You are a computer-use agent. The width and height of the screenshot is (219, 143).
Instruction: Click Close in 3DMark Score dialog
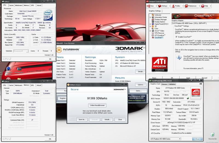tap(120, 119)
